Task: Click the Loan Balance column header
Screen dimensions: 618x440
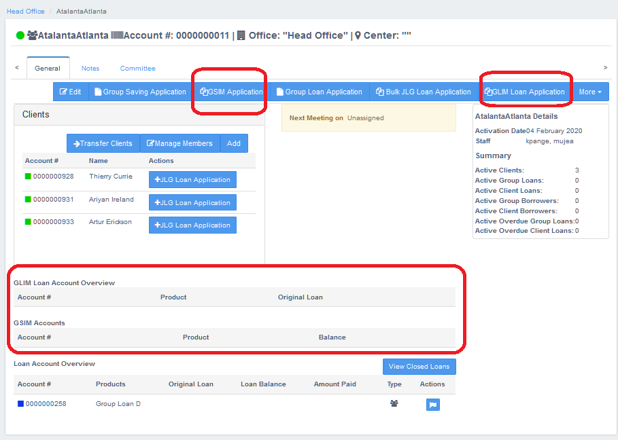Action: 263,384
